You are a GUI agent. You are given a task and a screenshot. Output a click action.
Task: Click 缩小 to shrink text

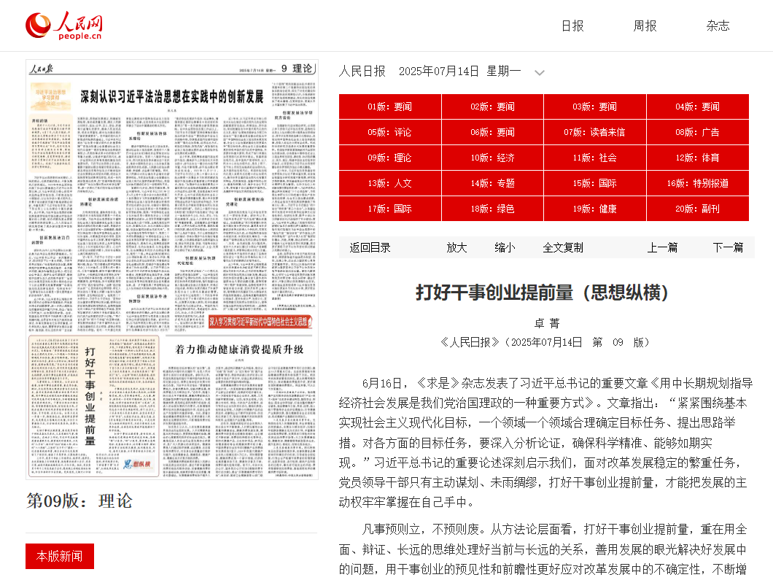(x=505, y=247)
